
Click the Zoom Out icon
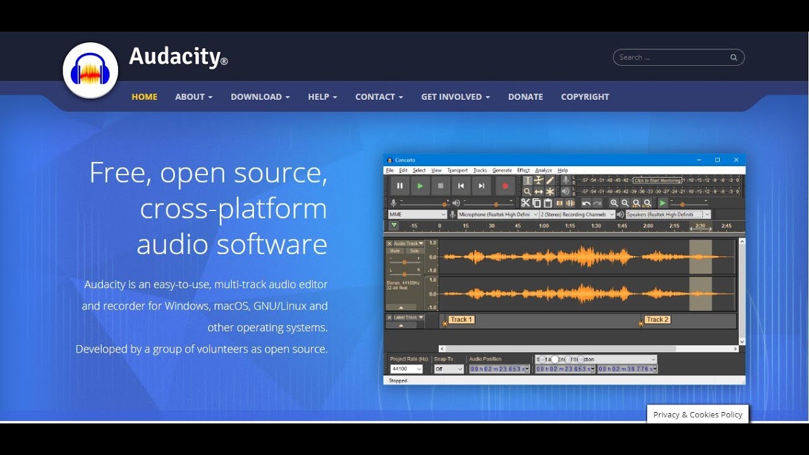[625, 203]
